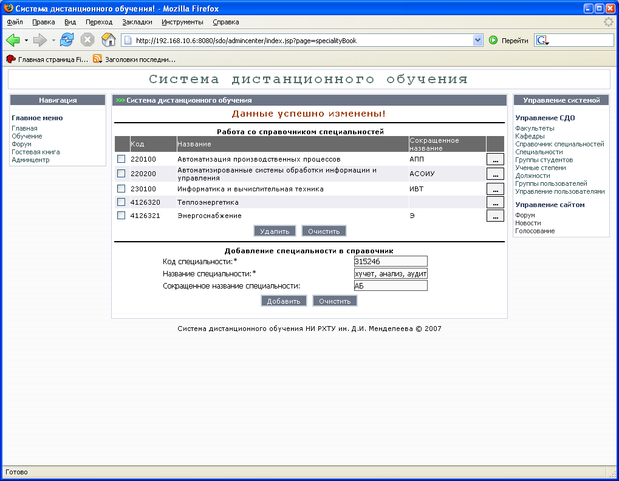
Task: Click the 4126321 code cell
Action: point(145,216)
